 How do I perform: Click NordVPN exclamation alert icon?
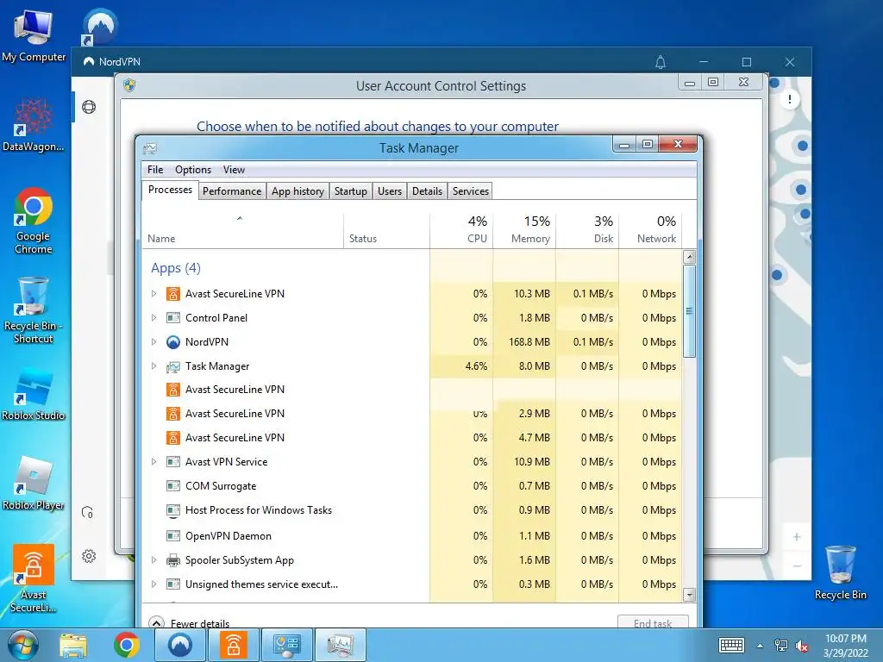coord(790,100)
